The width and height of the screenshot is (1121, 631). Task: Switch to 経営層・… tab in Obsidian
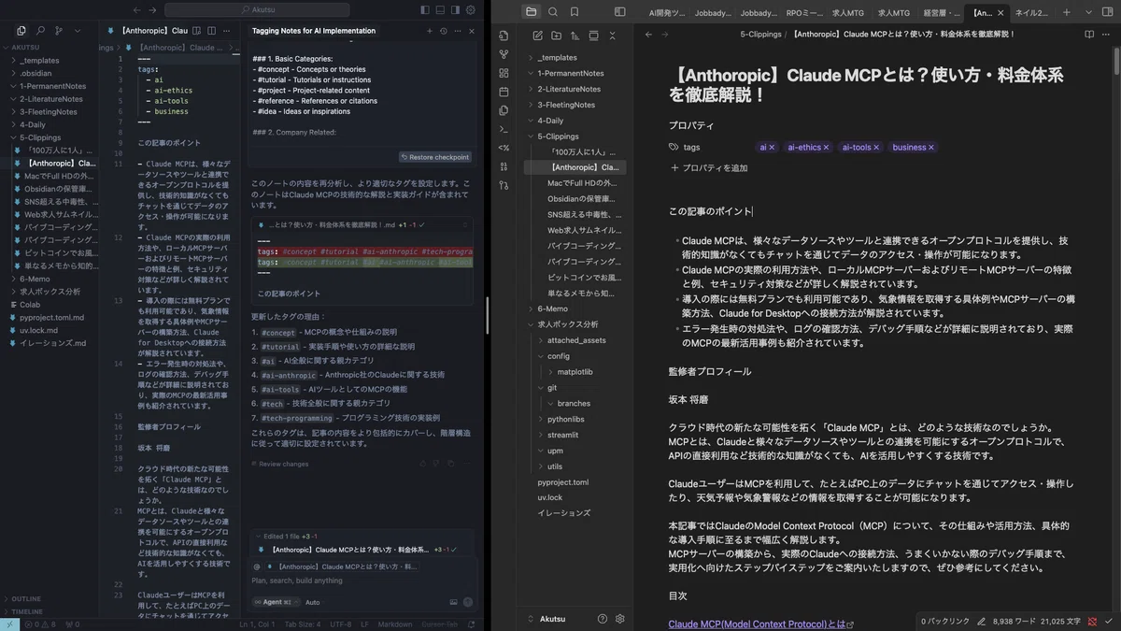(942, 13)
